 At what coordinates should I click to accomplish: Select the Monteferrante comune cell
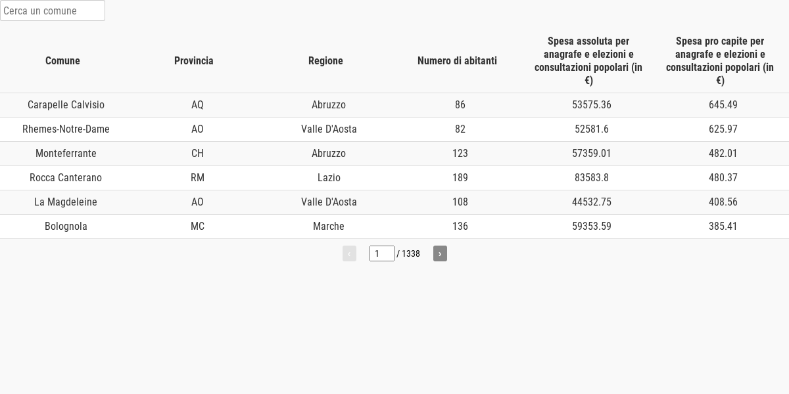tap(66, 154)
